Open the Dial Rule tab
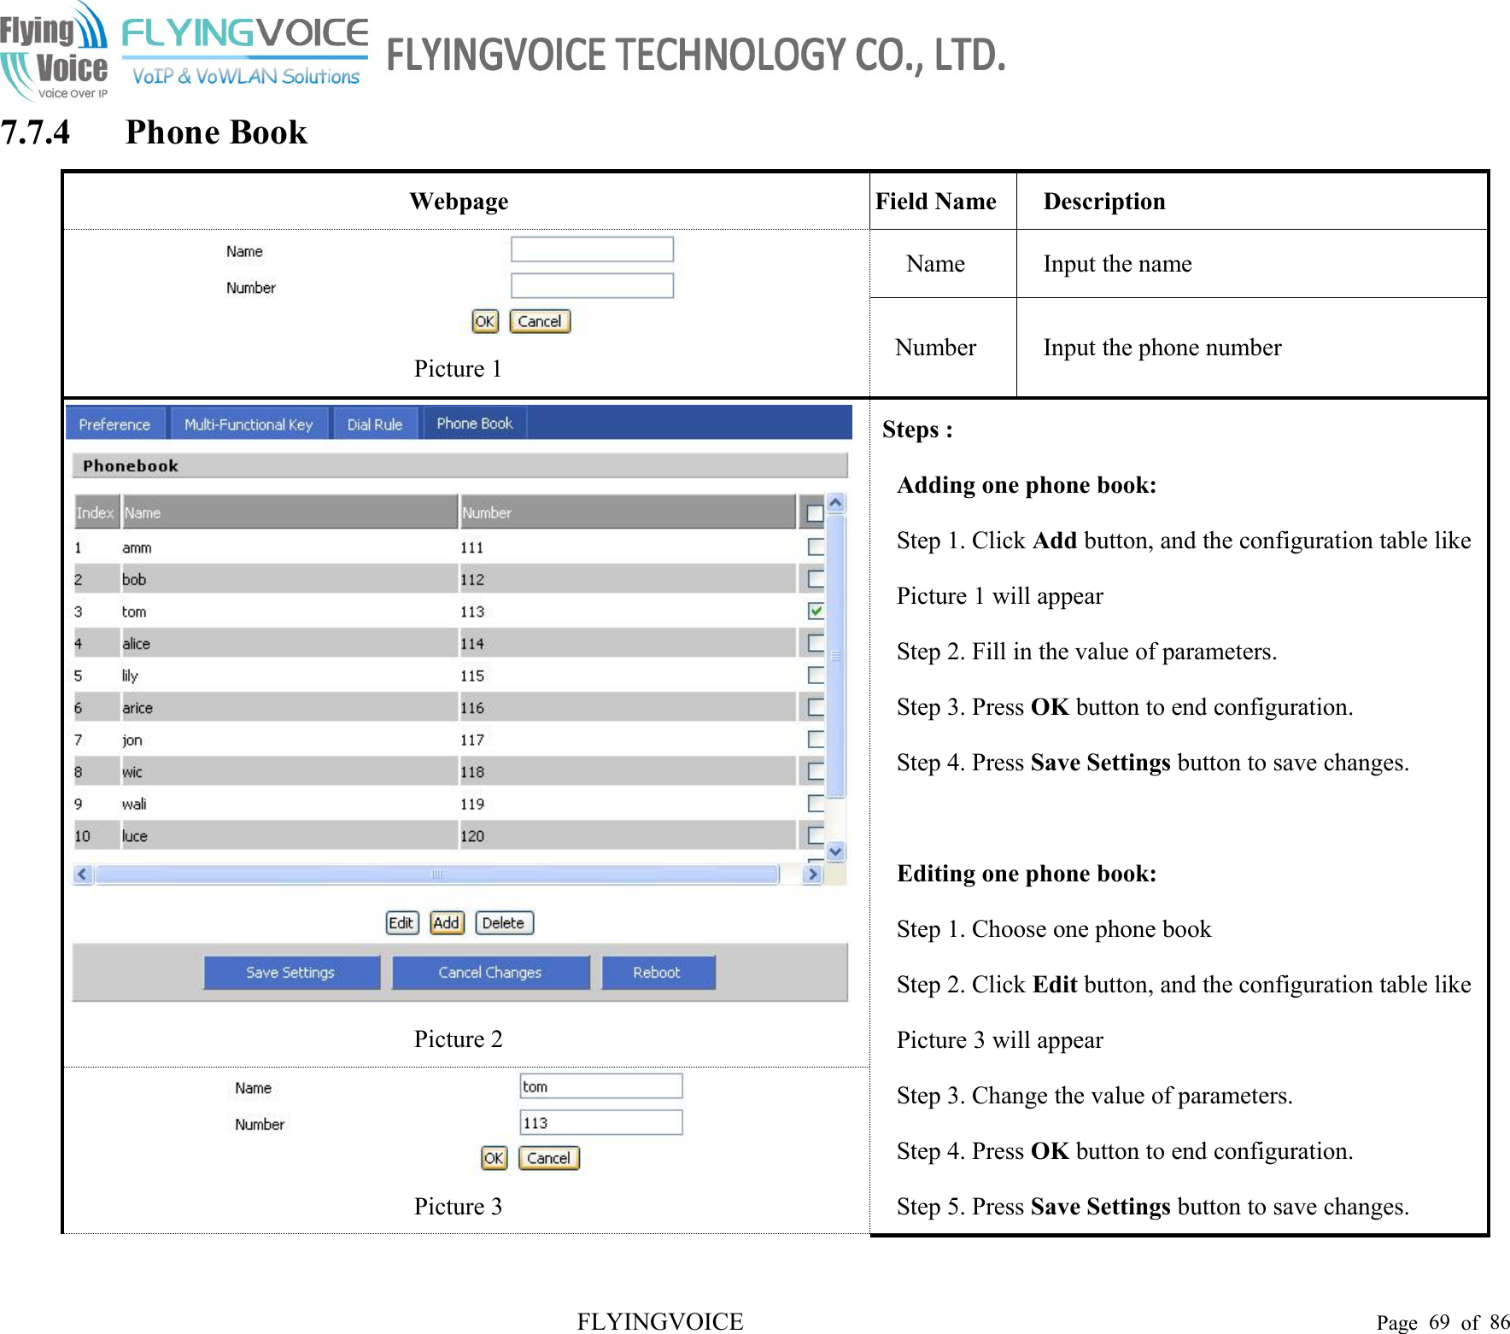The image size is (1510, 1334). [x=374, y=424]
